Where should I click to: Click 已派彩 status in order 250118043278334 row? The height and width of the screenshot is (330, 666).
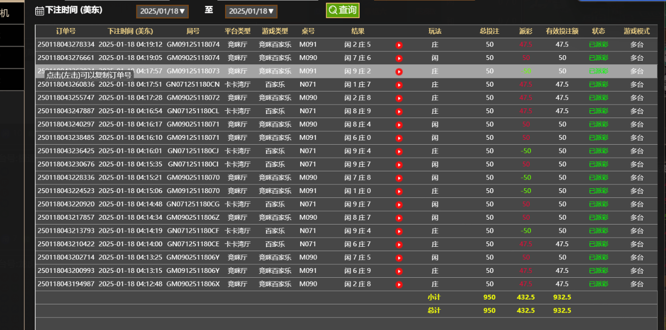click(x=598, y=45)
